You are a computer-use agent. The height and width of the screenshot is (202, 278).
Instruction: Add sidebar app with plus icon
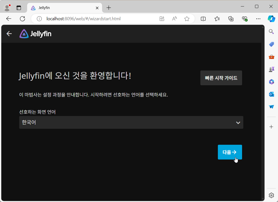click(x=271, y=127)
